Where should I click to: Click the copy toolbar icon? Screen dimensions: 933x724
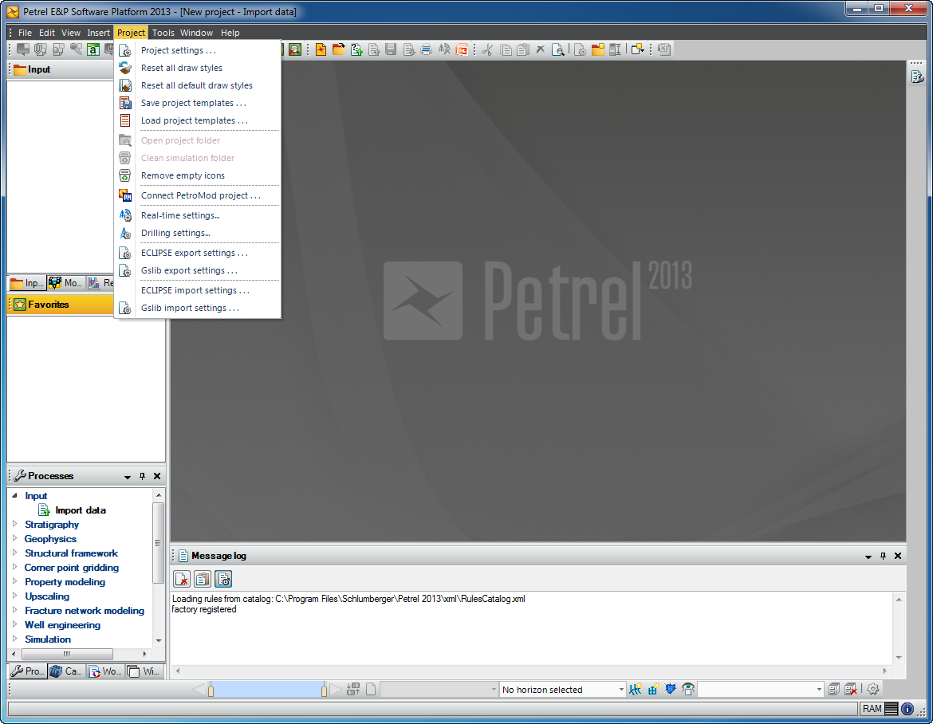506,50
